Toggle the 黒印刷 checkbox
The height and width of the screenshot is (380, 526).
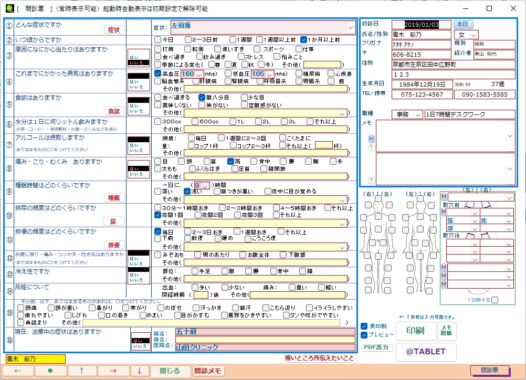pyautogui.click(x=364, y=326)
